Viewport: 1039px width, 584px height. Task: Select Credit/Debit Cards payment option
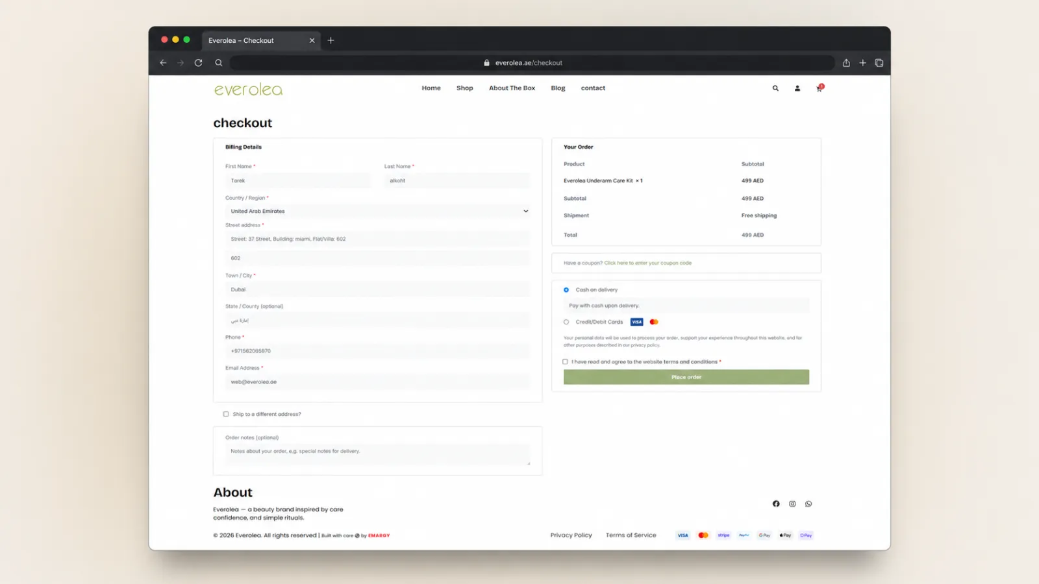coord(566,322)
